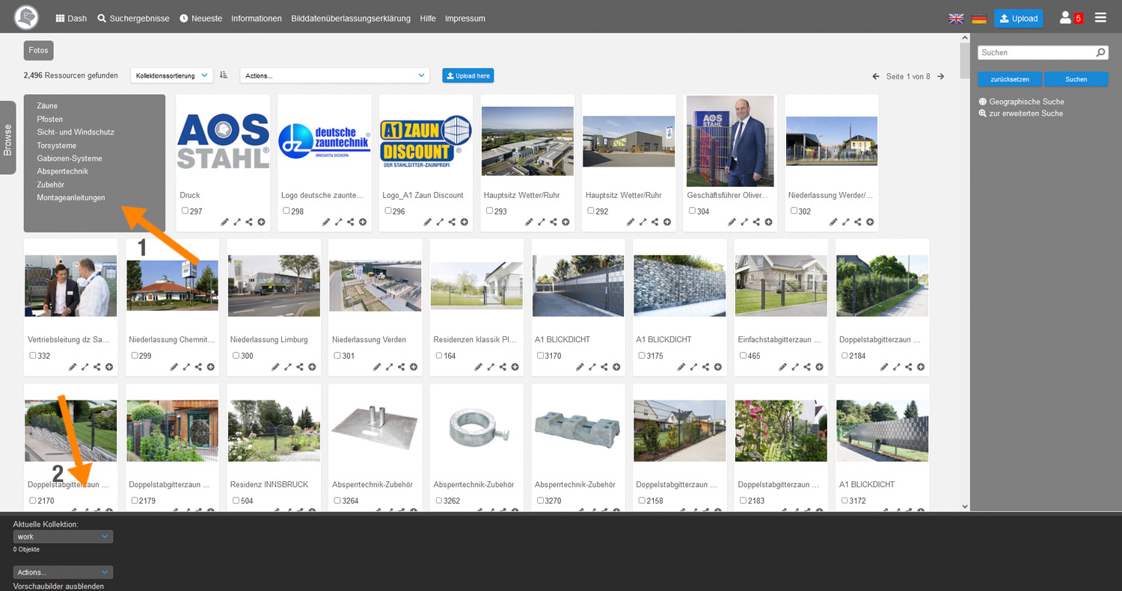Image resolution: width=1122 pixels, height=591 pixels.
Task: Switch language to German flag
Action: click(x=979, y=19)
